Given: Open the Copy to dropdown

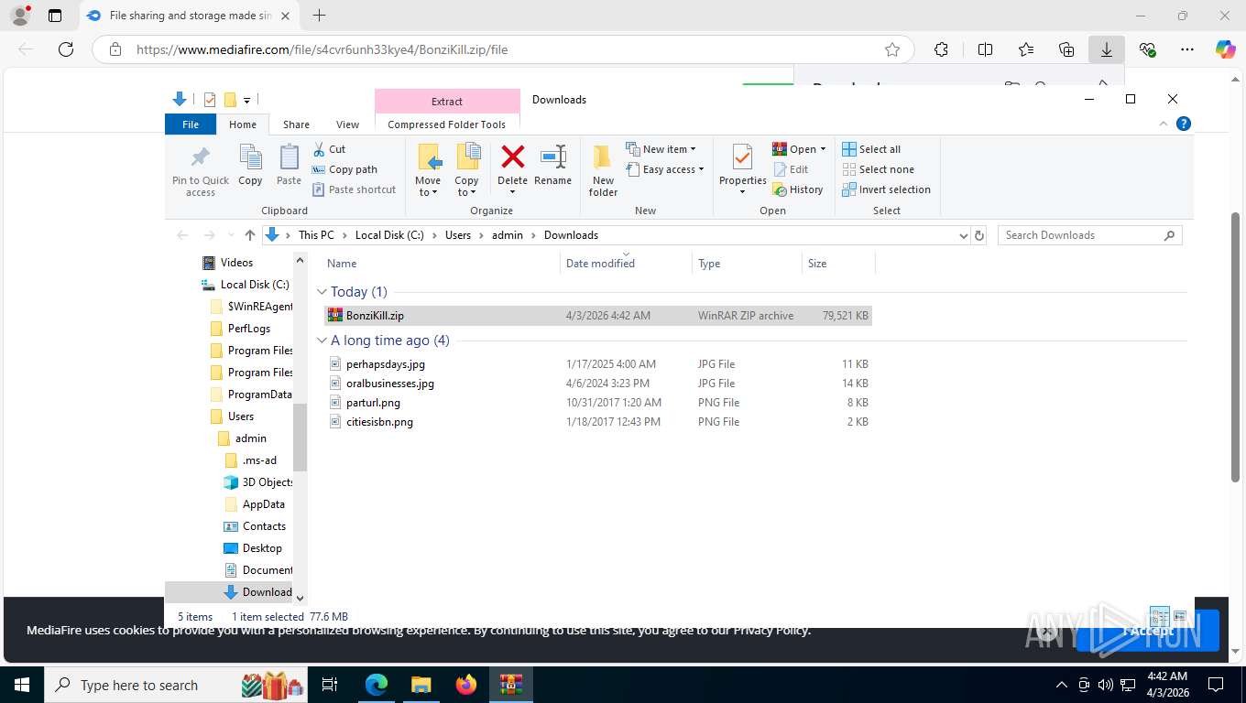Looking at the screenshot, I should click(x=466, y=187).
